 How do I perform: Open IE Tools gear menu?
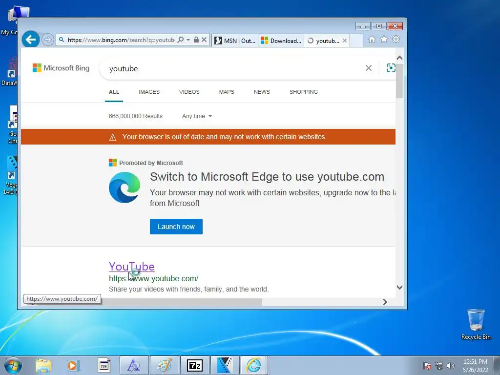coord(396,39)
